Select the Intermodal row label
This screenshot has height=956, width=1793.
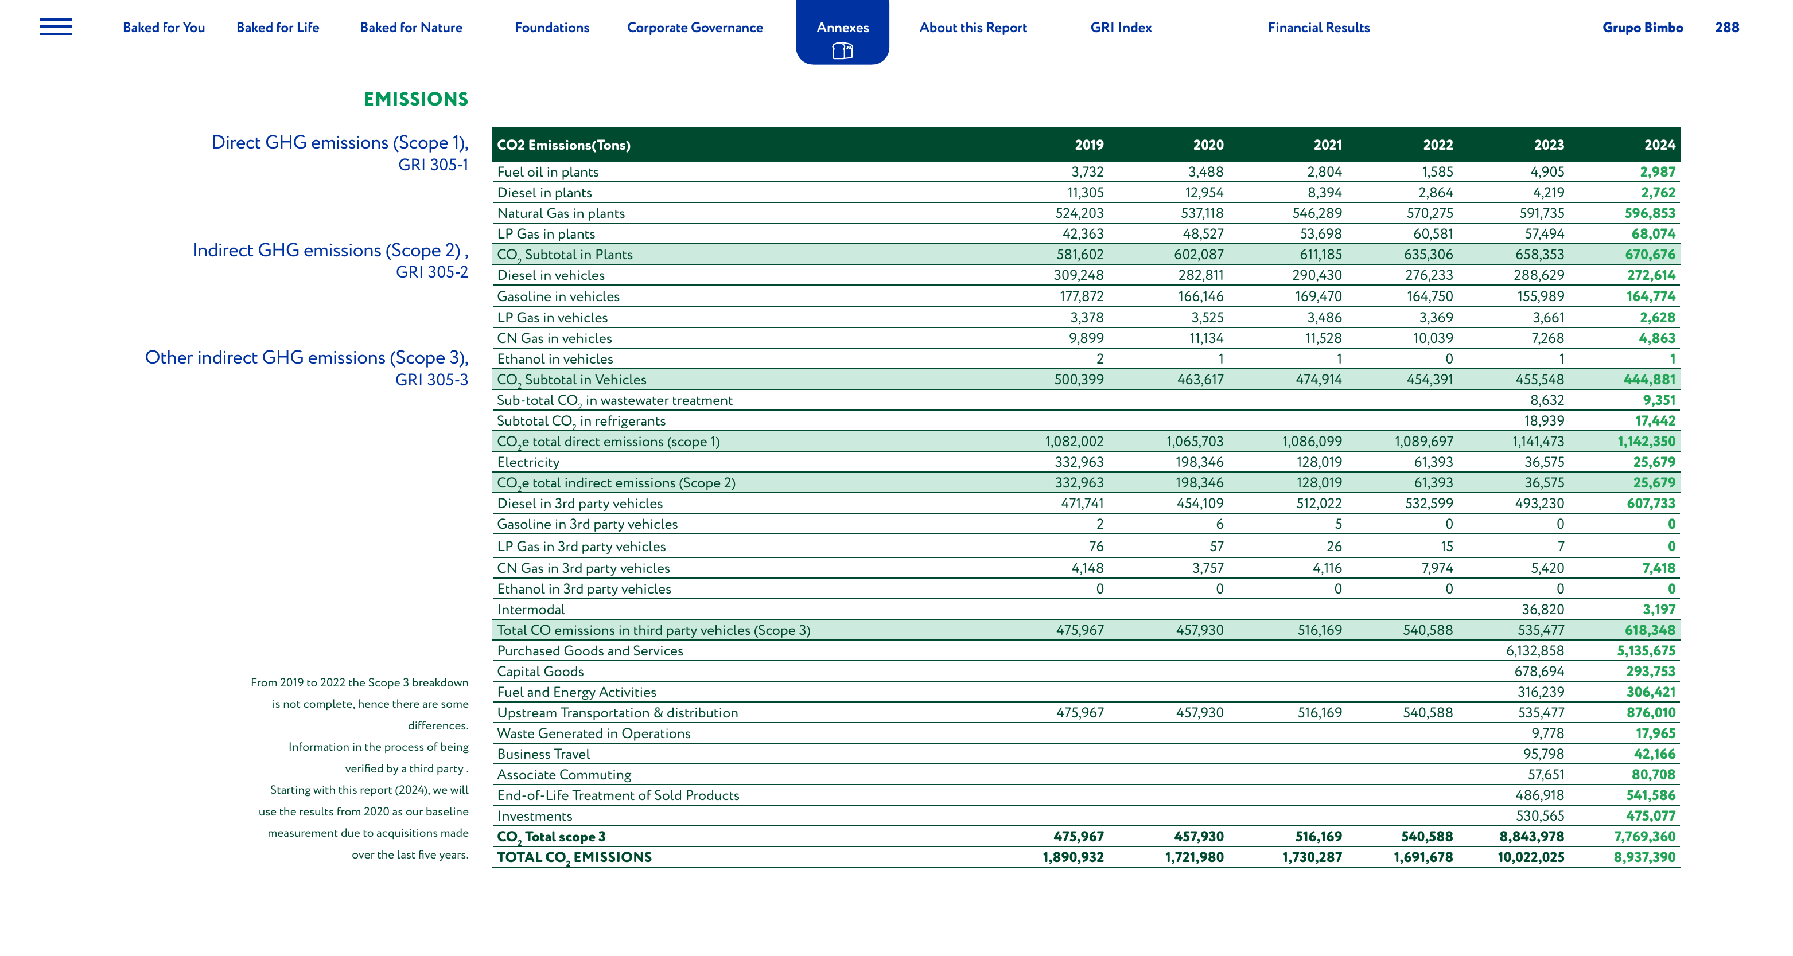tap(530, 610)
